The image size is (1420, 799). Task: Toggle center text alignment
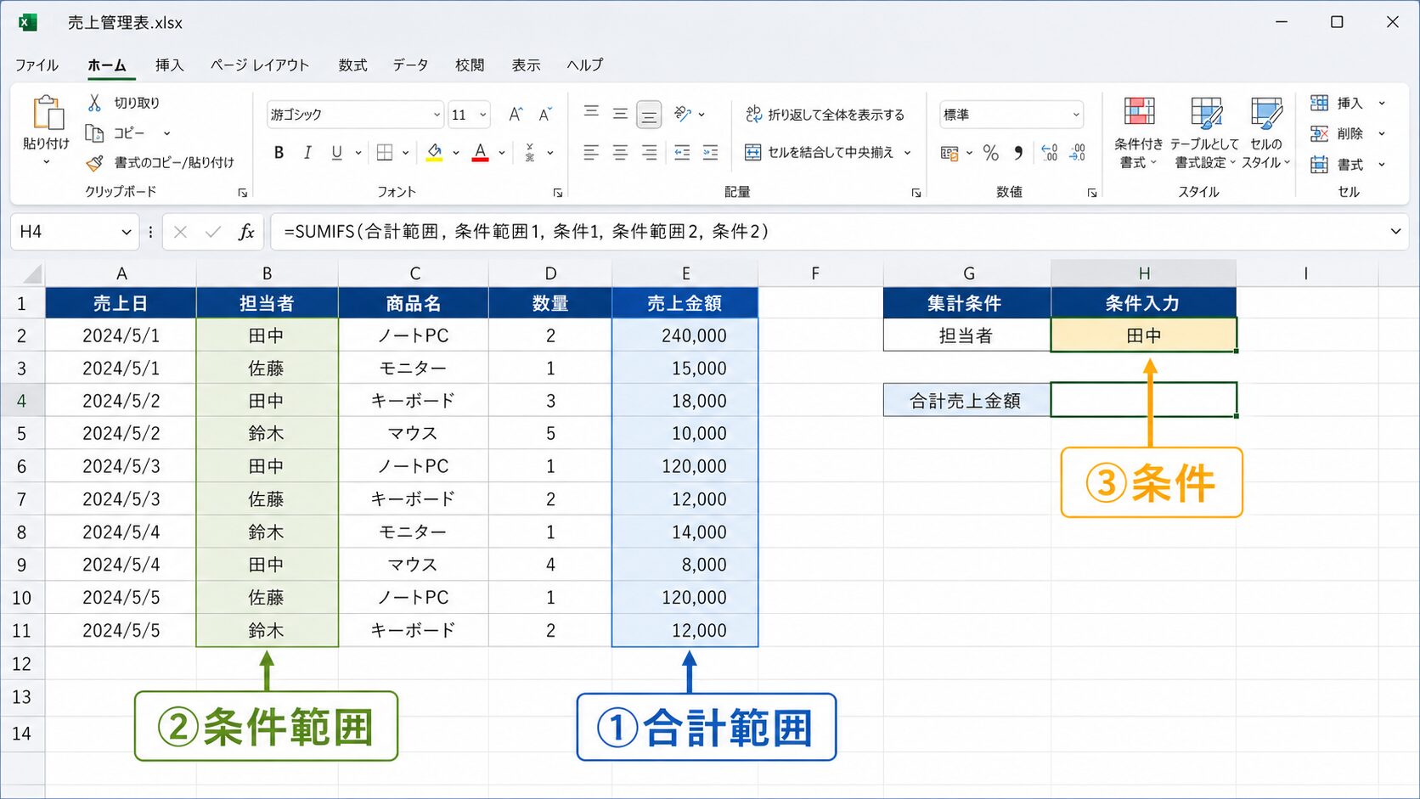click(x=621, y=153)
